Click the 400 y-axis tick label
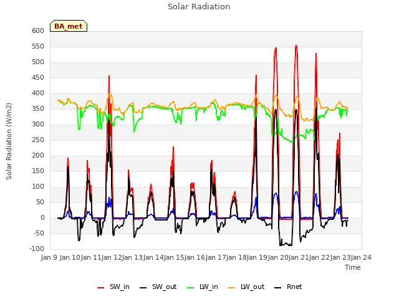 click(38, 93)
